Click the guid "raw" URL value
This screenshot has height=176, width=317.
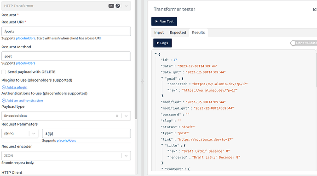coord(210,90)
